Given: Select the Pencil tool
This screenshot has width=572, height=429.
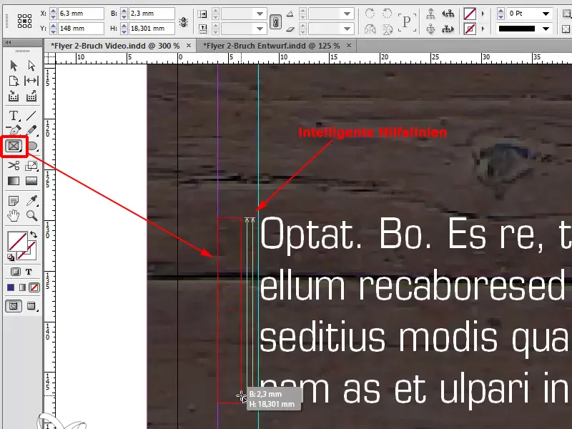Looking at the screenshot, I should (x=31, y=130).
